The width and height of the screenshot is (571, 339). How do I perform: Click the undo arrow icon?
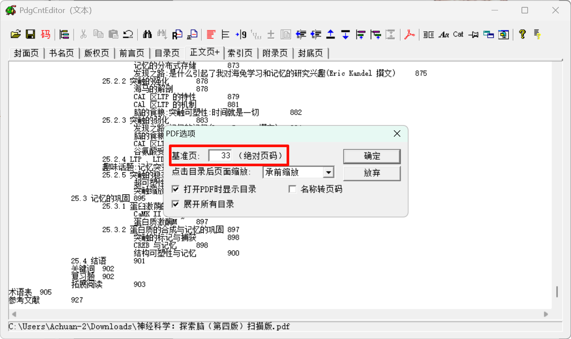click(x=128, y=34)
